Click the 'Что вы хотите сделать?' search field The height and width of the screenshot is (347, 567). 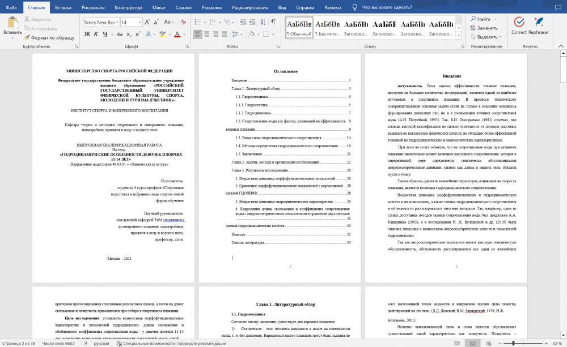coord(387,7)
